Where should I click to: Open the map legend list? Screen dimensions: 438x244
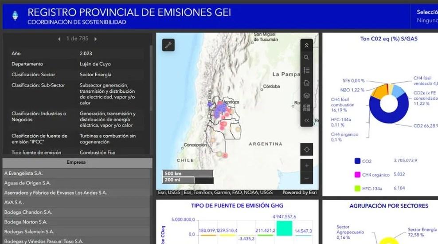pyautogui.click(x=306, y=70)
